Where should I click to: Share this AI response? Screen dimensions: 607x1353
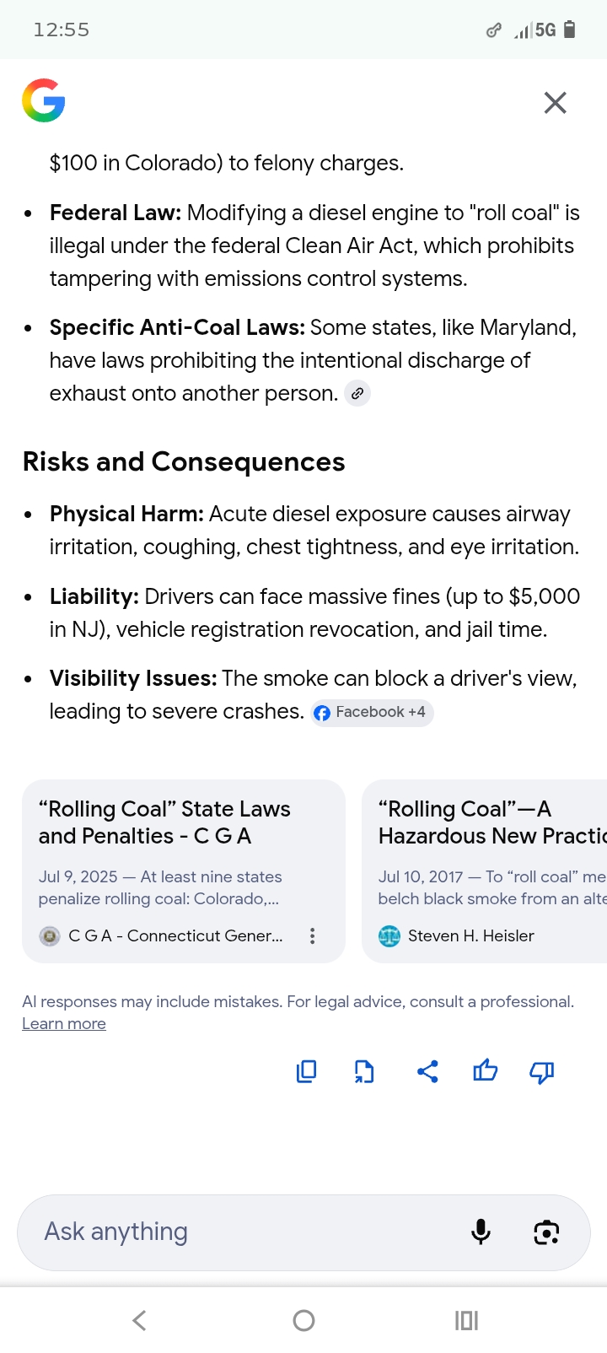click(x=427, y=1071)
